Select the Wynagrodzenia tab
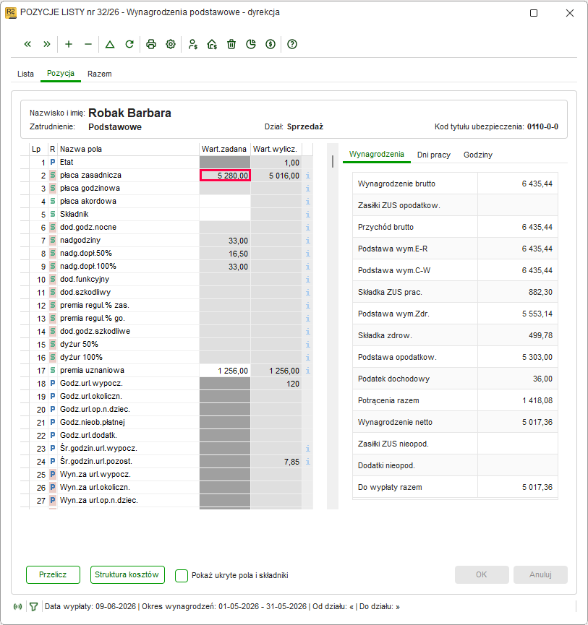 [x=377, y=154]
